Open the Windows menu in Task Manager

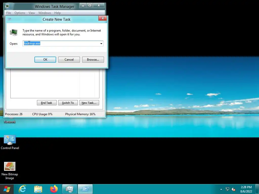(x=45, y=13)
